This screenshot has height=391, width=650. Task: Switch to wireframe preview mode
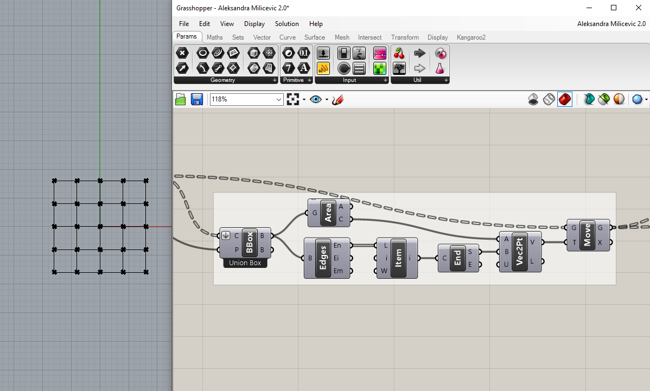(549, 99)
